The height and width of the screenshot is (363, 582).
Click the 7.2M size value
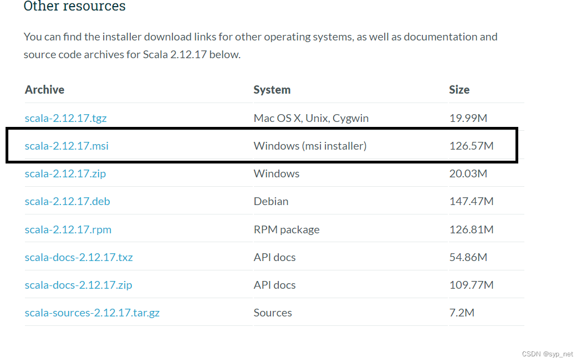pyautogui.click(x=462, y=313)
